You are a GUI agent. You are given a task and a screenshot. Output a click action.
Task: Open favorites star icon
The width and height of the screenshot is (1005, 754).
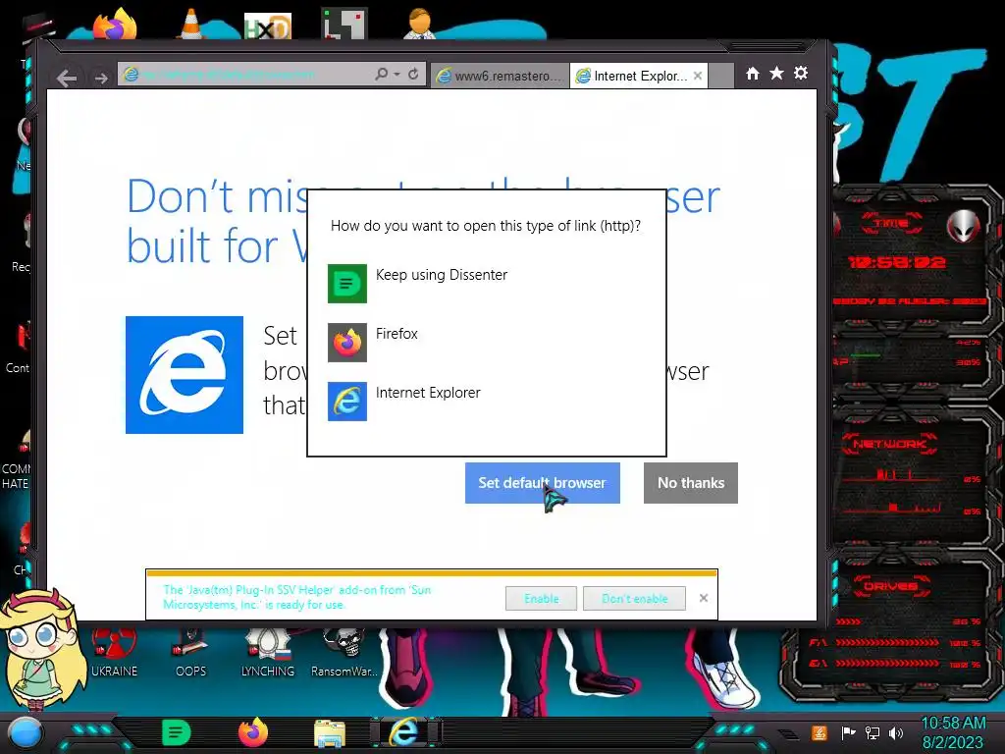tap(776, 74)
